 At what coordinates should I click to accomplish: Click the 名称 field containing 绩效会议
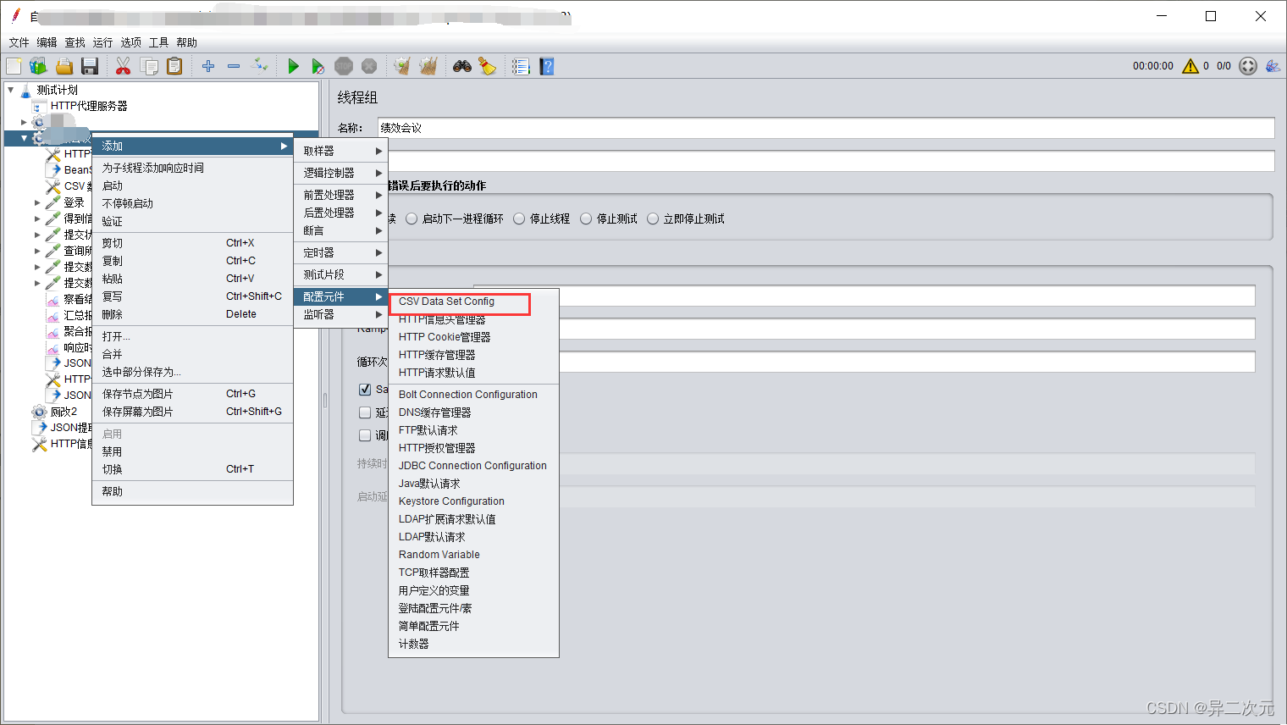click(x=826, y=128)
